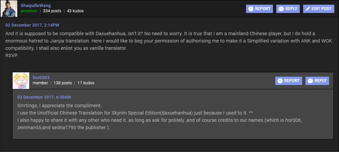Visit the ShaquilleWang username link
The image size is (339, 152).
click(x=36, y=6)
